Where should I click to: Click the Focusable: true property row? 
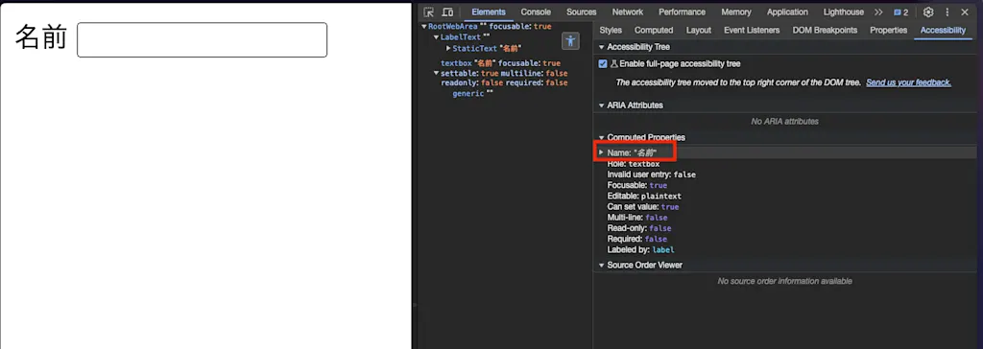637,185
